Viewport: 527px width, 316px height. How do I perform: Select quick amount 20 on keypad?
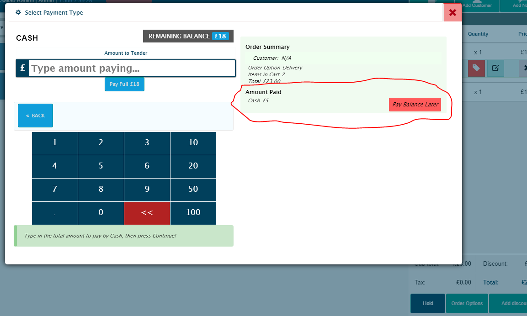click(193, 167)
